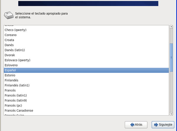Pick the Danés (latin1) keyboard
Viewport: 177px width, 131px height.
click(x=15, y=50)
